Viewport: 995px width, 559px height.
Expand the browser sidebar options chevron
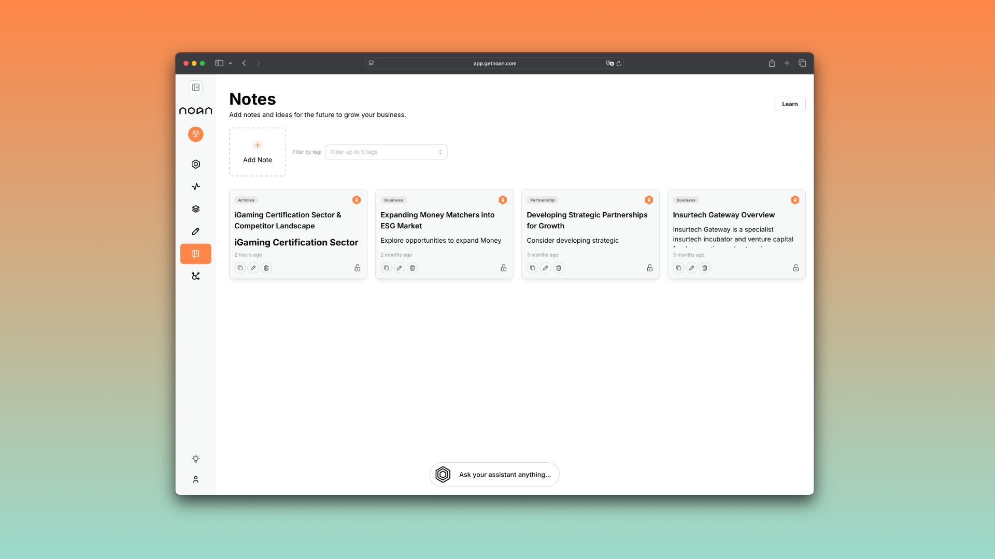coord(230,63)
